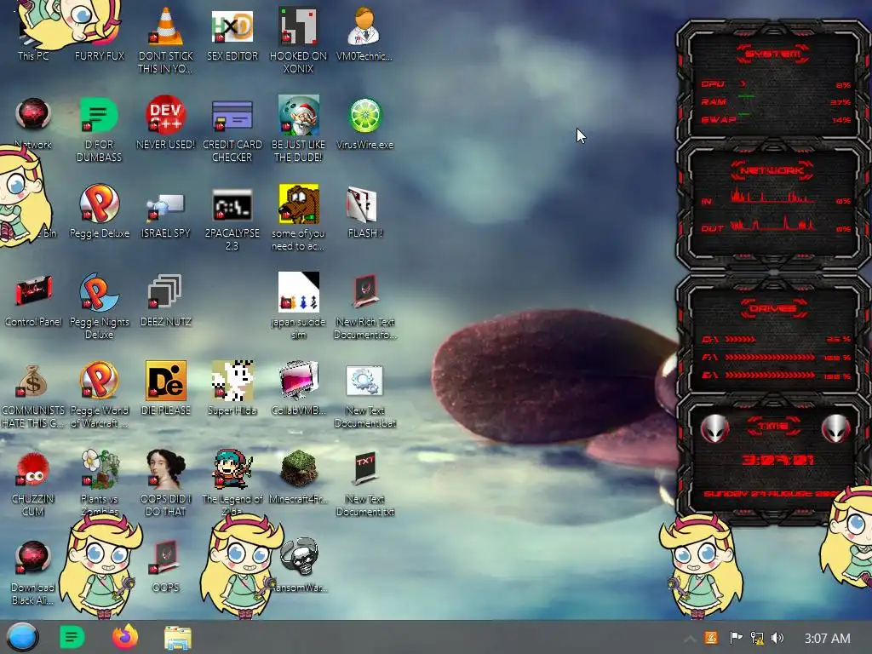Select the japan suicide sim icon
This screenshot has width=872, height=654.
[299, 292]
